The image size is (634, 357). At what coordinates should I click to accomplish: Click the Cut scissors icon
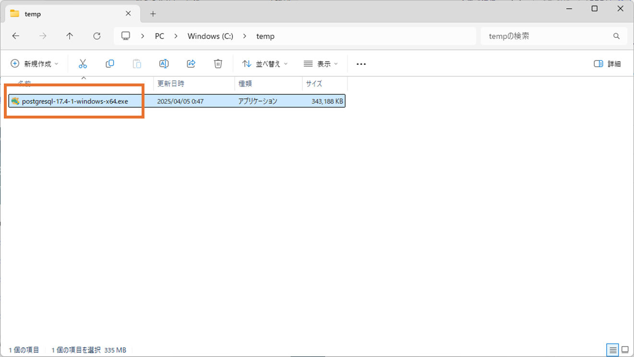tap(83, 64)
